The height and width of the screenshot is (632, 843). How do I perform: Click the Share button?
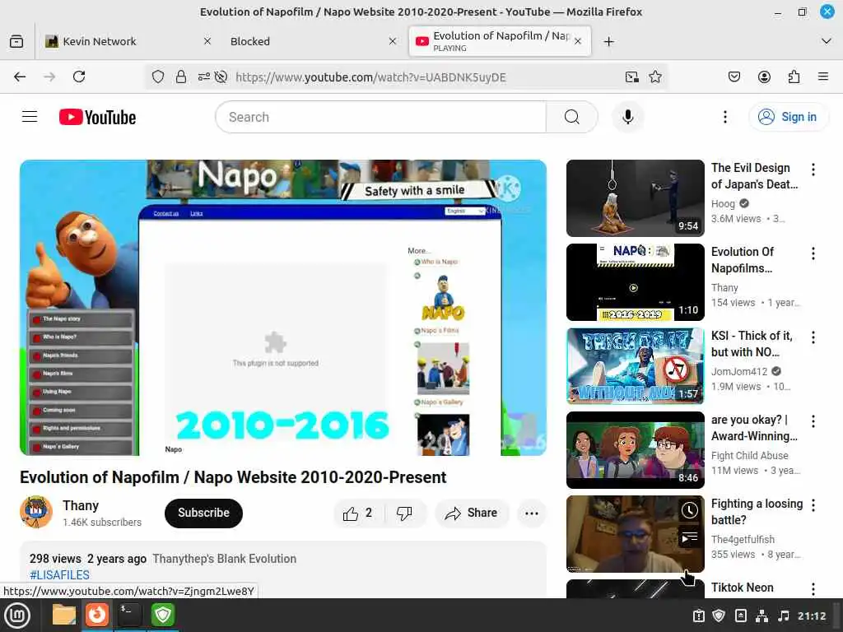[x=472, y=513]
